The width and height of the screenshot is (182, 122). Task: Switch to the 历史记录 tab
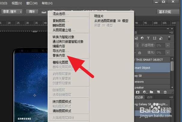[x=139, y=97]
